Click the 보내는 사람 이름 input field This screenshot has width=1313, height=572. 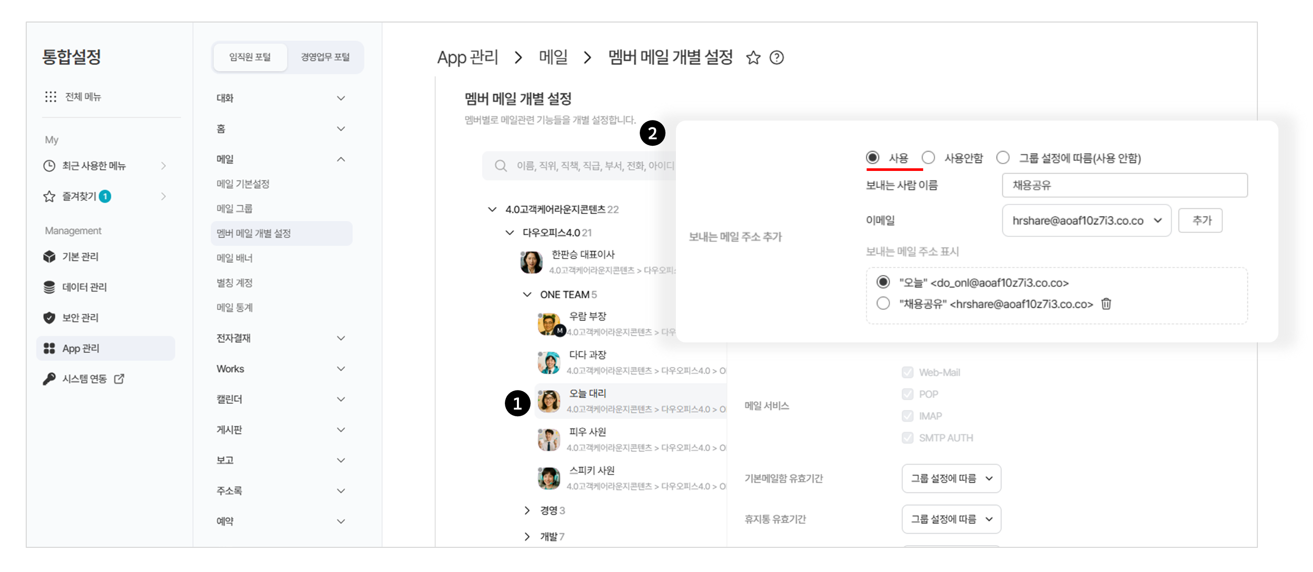tap(1124, 185)
